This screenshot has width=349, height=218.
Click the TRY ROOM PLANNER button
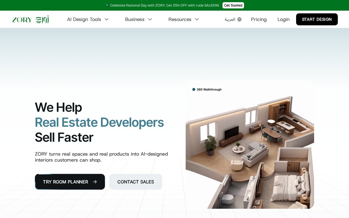click(x=70, y=182)
